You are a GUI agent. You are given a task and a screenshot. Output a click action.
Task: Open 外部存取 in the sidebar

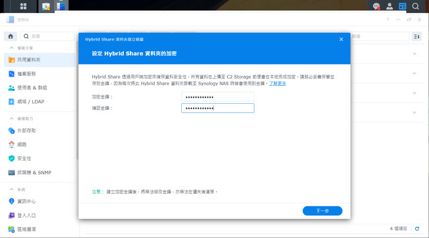click(40, 131)
